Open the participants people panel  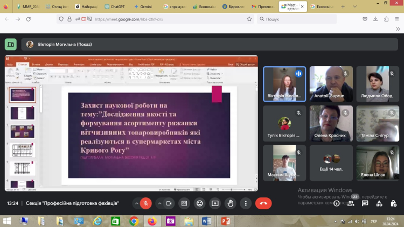[x=351, y=203]
